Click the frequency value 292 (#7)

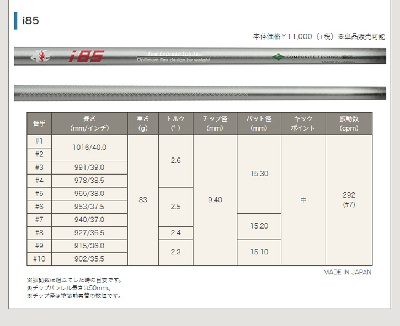[x=349, y=200]
